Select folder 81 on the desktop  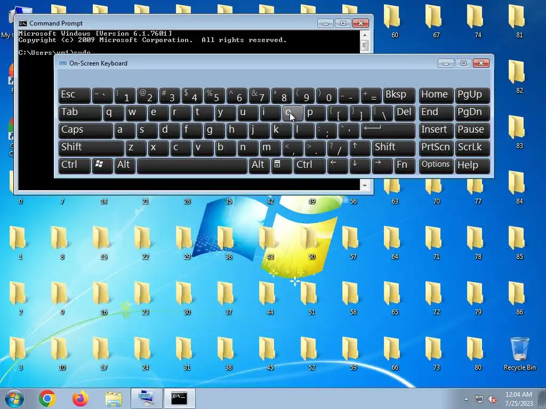[x=517, y=20]
